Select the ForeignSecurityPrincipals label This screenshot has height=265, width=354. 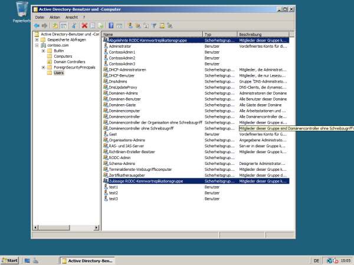point(74,67)
